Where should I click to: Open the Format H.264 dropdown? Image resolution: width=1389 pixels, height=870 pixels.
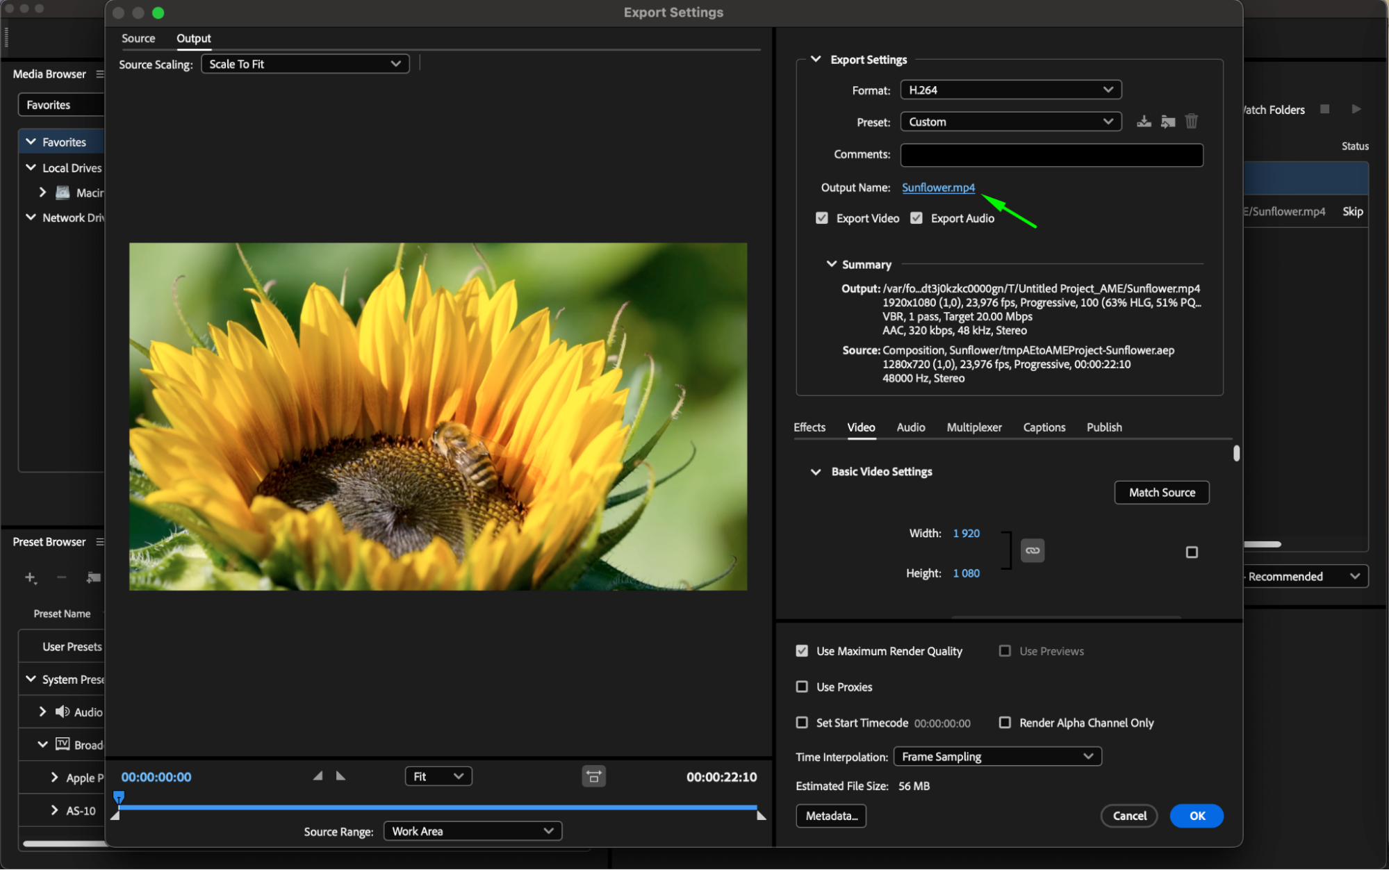click(1010, 90)
